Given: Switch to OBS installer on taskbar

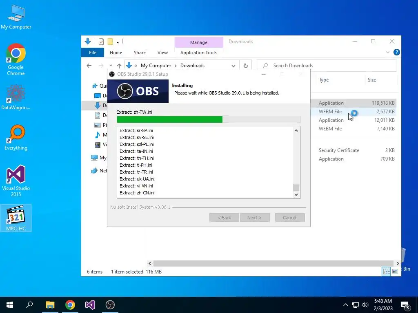Looking at the screenshot, I should (110, 305).
